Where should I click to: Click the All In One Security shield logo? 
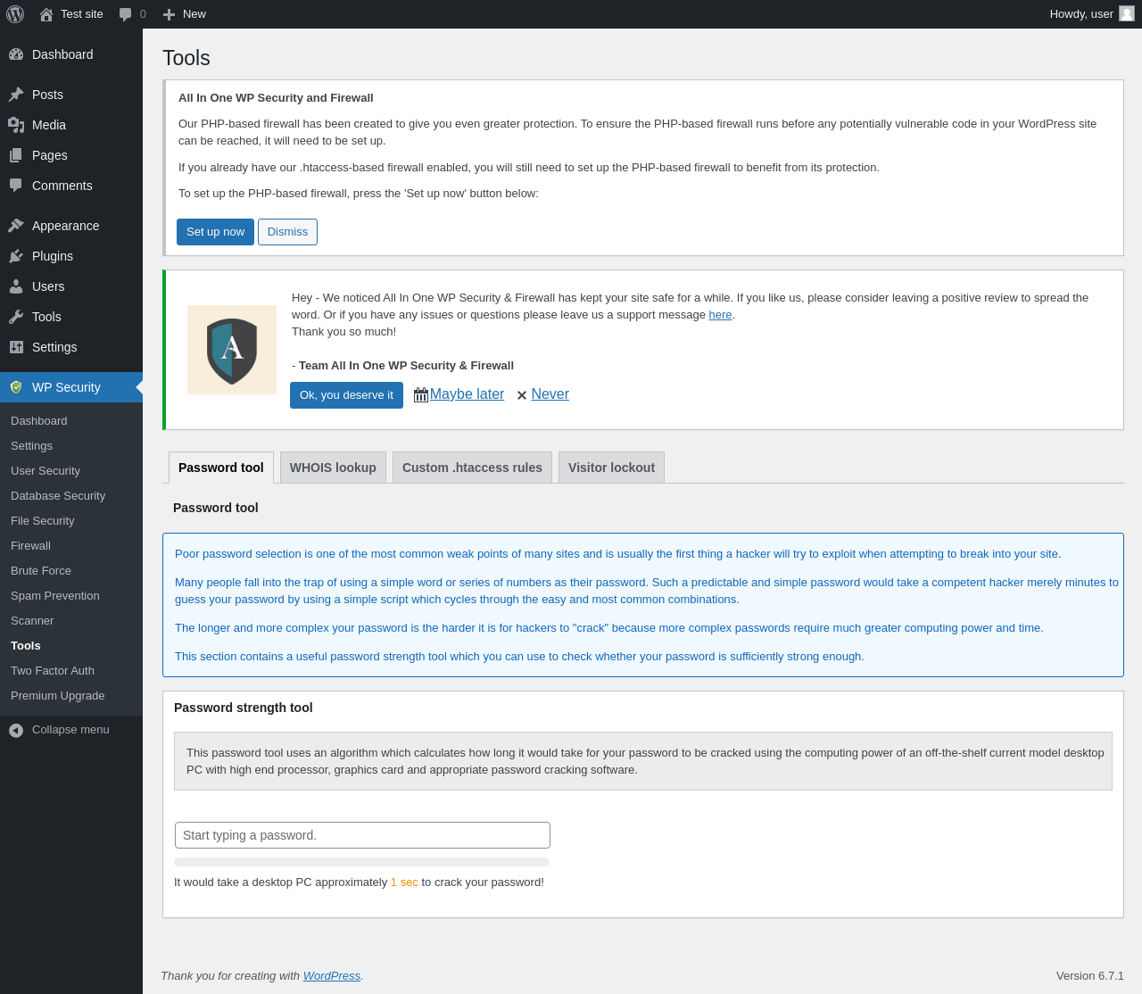pos(232,350)
